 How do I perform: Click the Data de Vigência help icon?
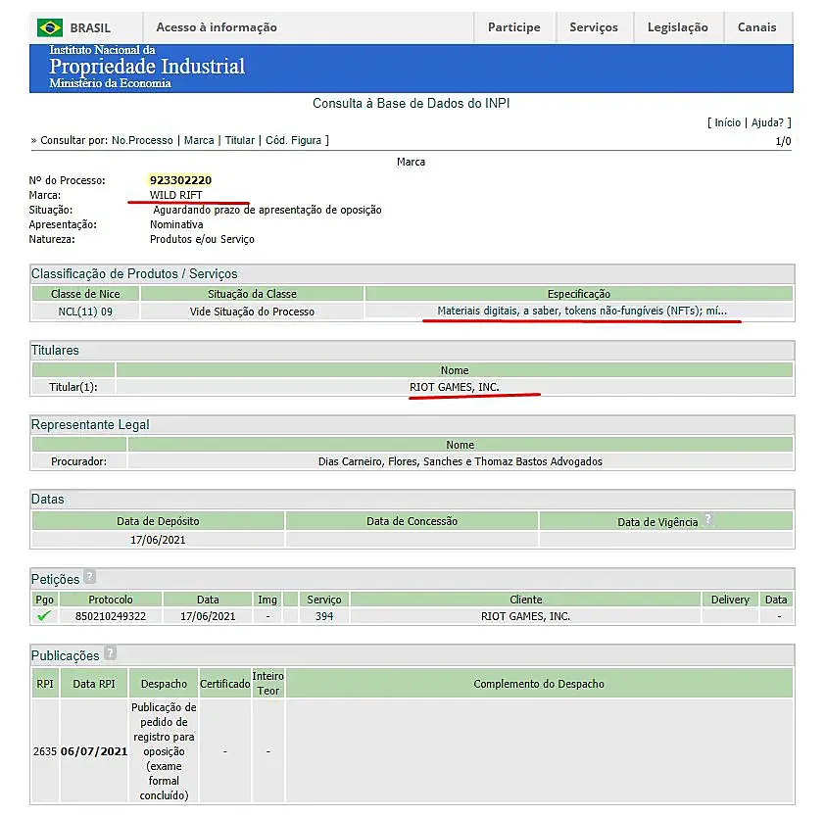[x=708, y=519]
